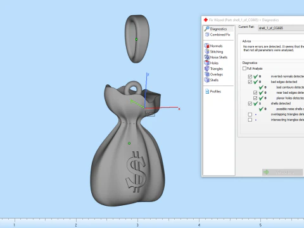Click the red cross Fix Wizard title icon

206,20
